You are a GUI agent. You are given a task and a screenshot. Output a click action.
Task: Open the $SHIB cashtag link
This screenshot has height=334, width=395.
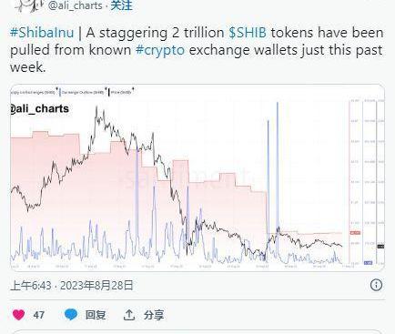click(248, 33)
